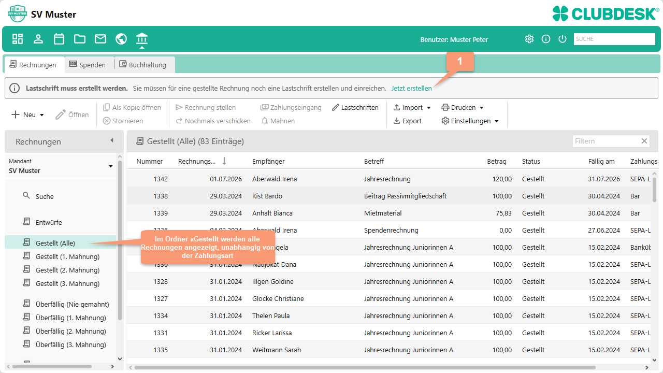Click the Jetzt erstellen link
This screenshot has height=373, width=663.
(x=411, y=88)
